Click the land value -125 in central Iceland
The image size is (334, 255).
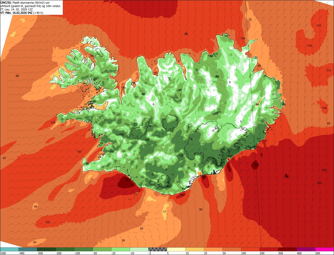[147, 140]
